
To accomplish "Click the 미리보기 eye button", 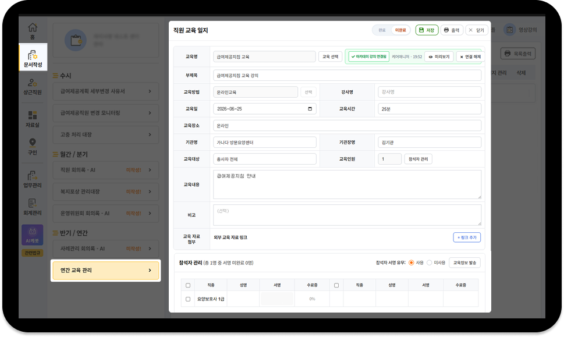I will 439,57.
